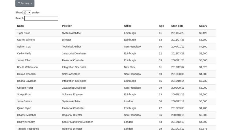The image size is (231, 130).
Task: Sort table by Salary column header
Action: [203, 26]
